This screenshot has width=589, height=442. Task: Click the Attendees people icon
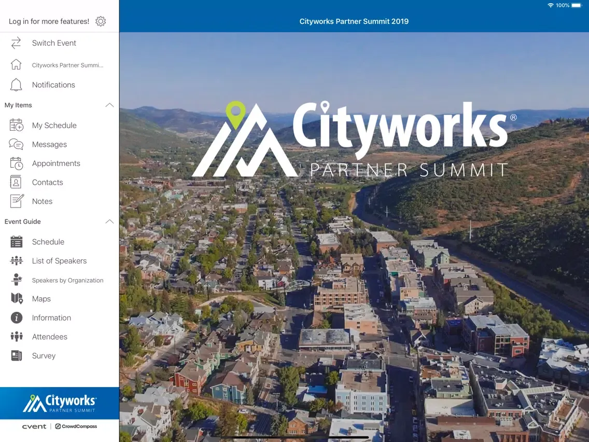pos(16,337)
